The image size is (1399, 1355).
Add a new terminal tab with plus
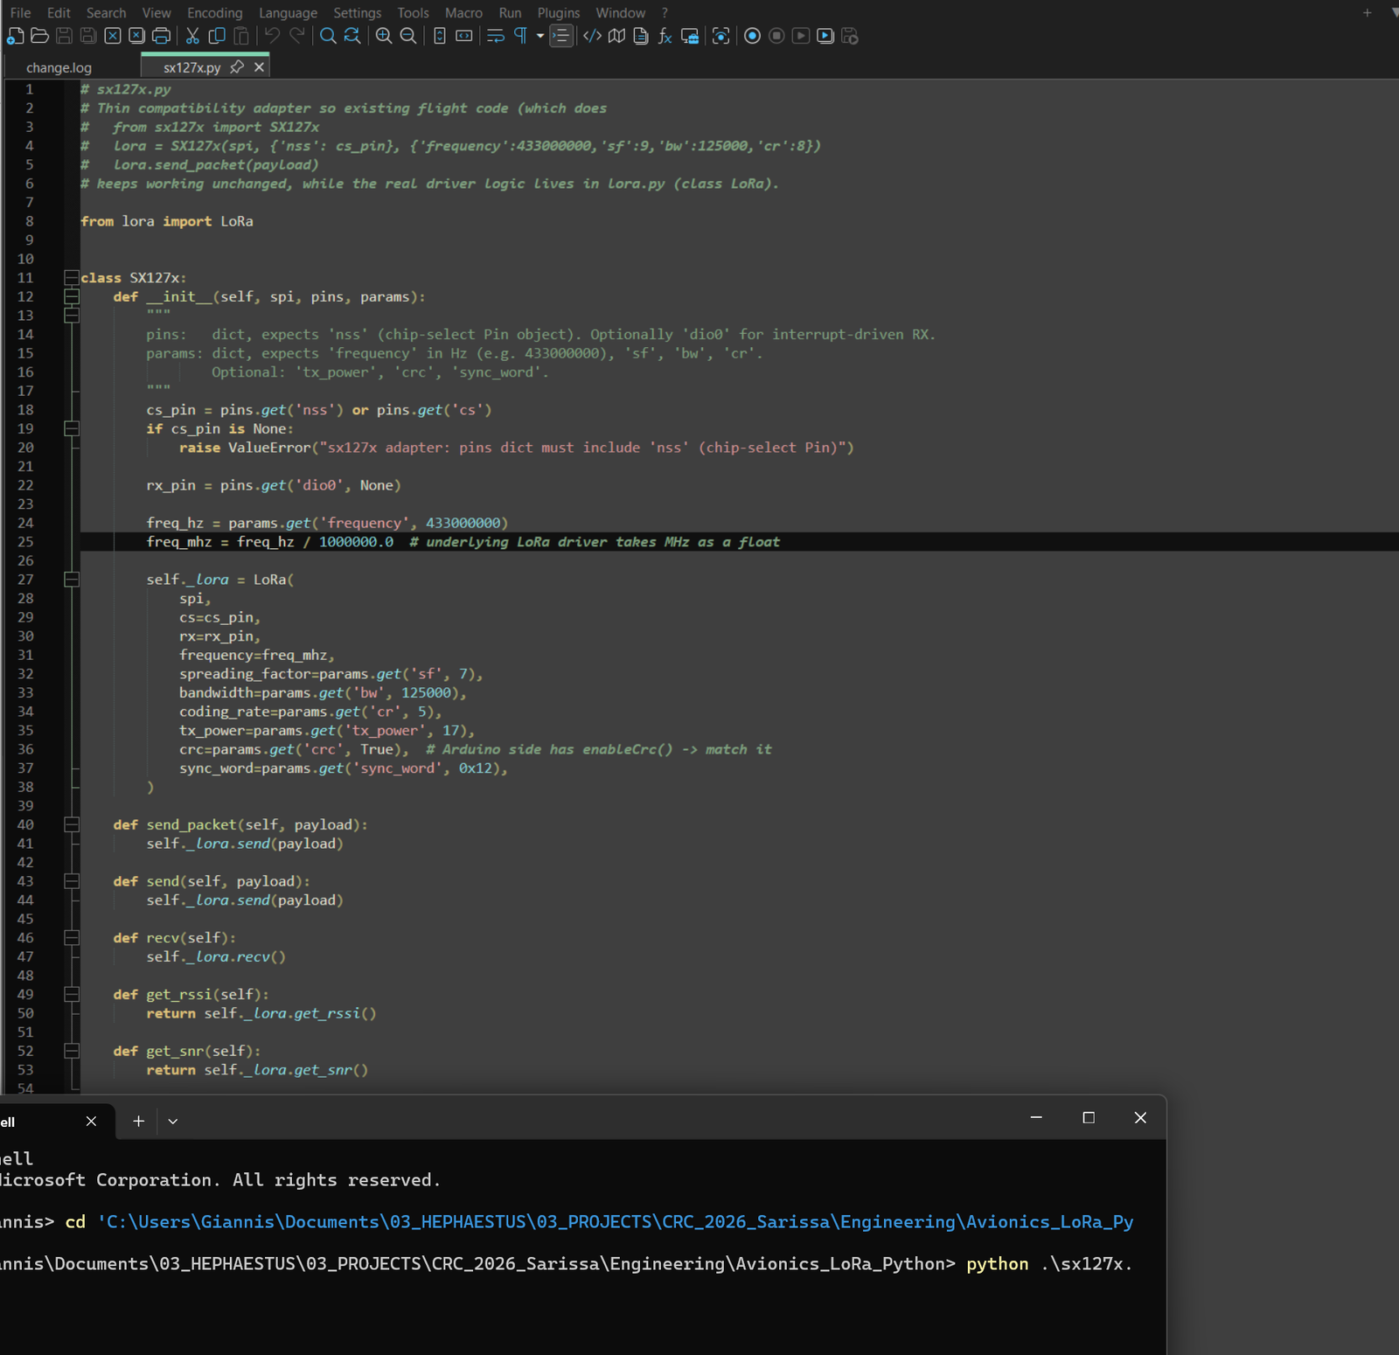click(138, 1121)
